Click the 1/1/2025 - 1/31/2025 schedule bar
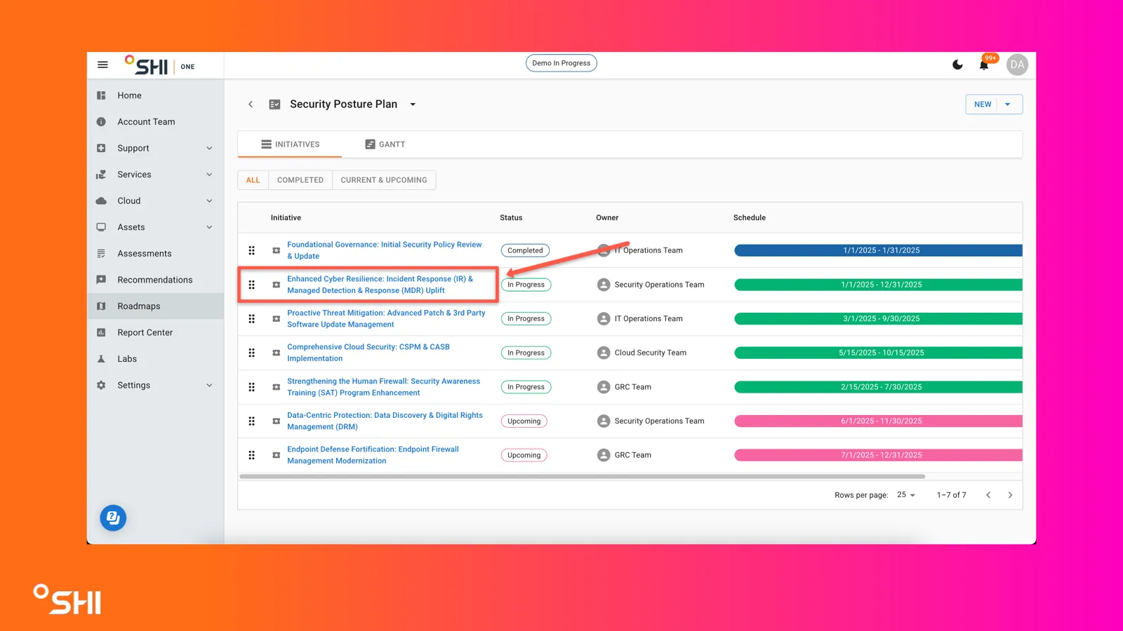This screenshot has width=1123, height=631. (x=878, y=250)
